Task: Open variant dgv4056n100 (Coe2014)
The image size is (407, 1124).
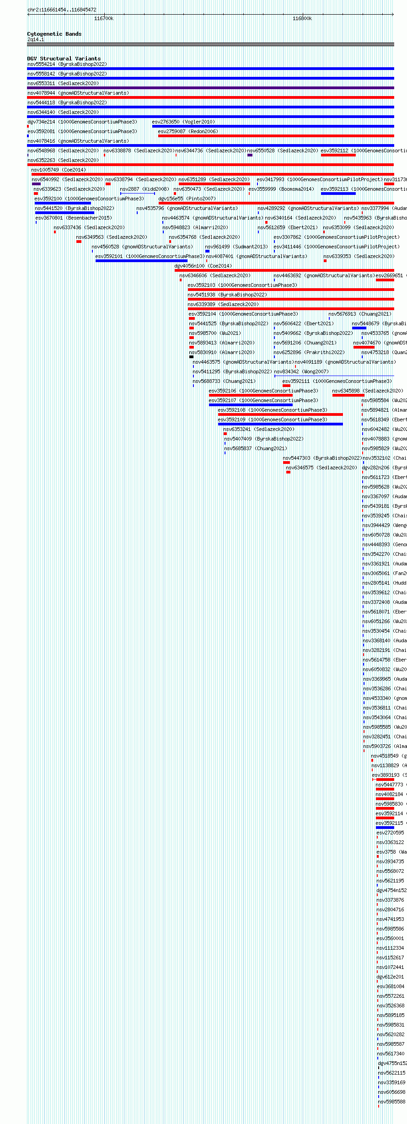Action: click(x=203, y=266)
